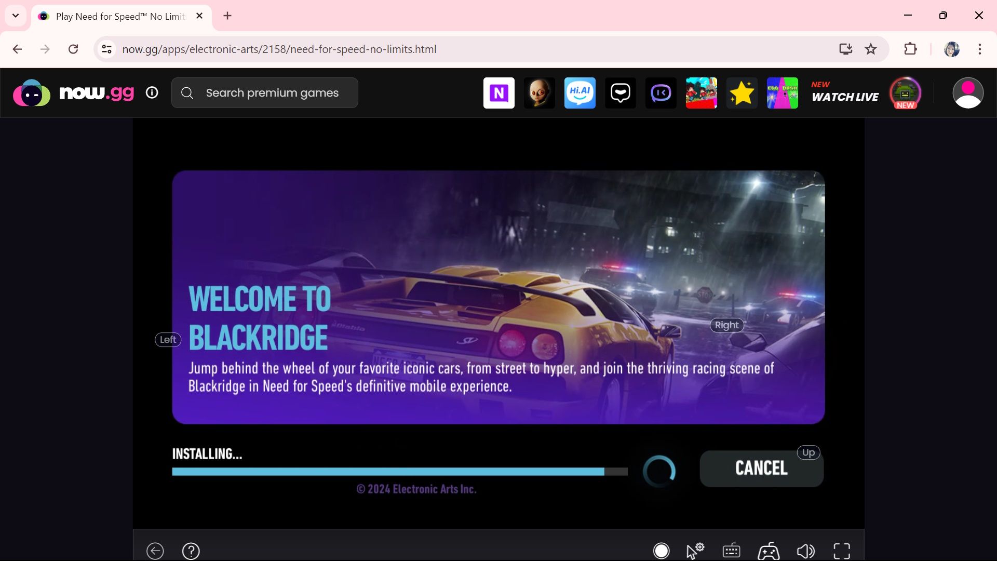The image size is (997, 561).
Task: Open a new browser tab
Action: point(227,16)
